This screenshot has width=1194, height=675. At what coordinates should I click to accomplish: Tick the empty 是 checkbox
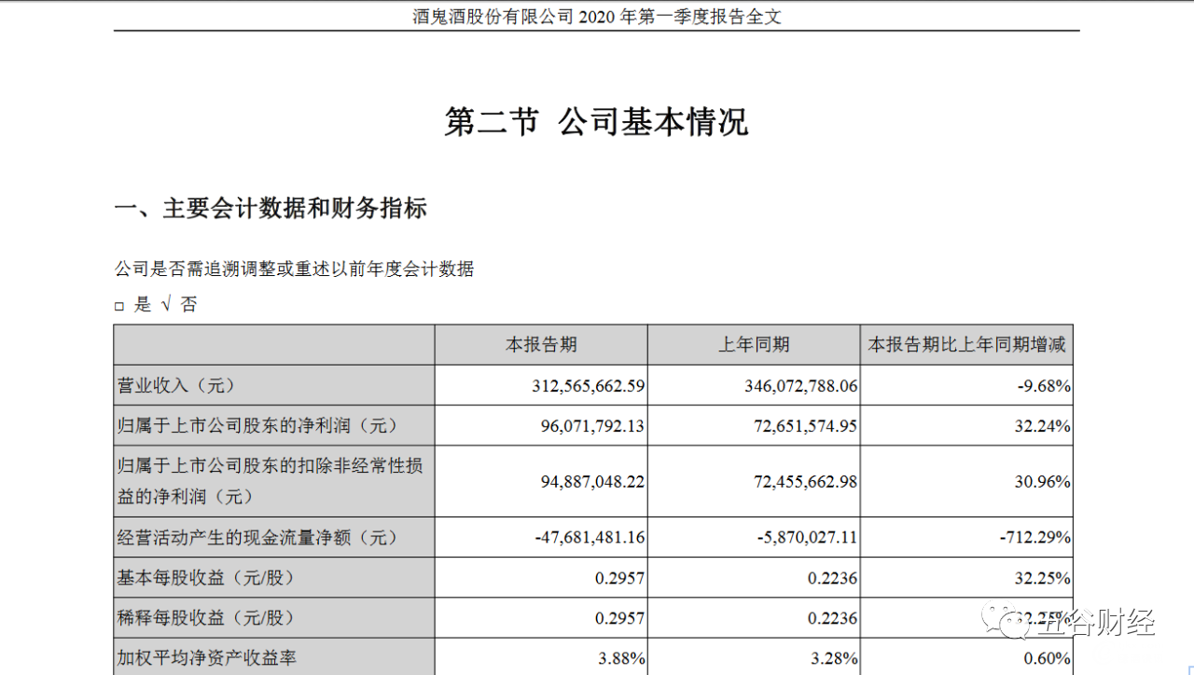tap(119, 306)
